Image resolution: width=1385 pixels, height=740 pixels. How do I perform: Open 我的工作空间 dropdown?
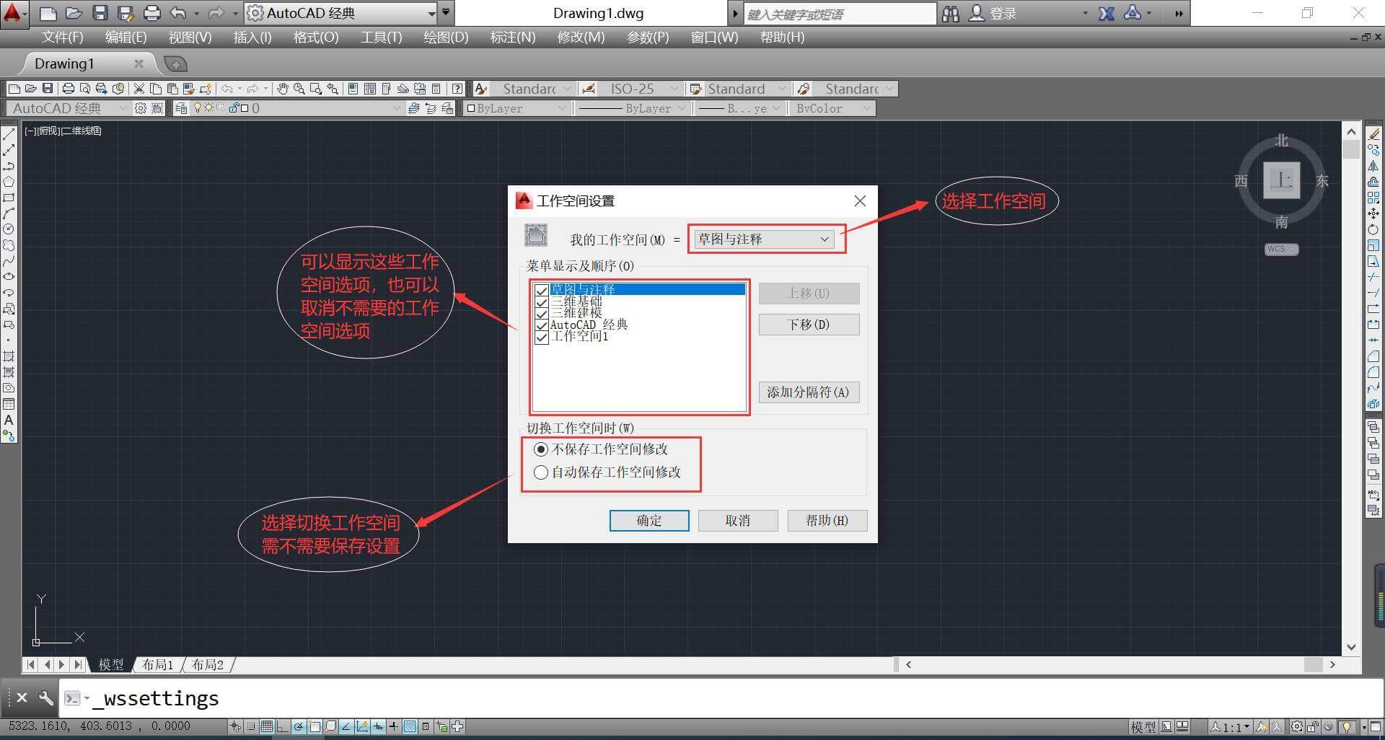763,239
